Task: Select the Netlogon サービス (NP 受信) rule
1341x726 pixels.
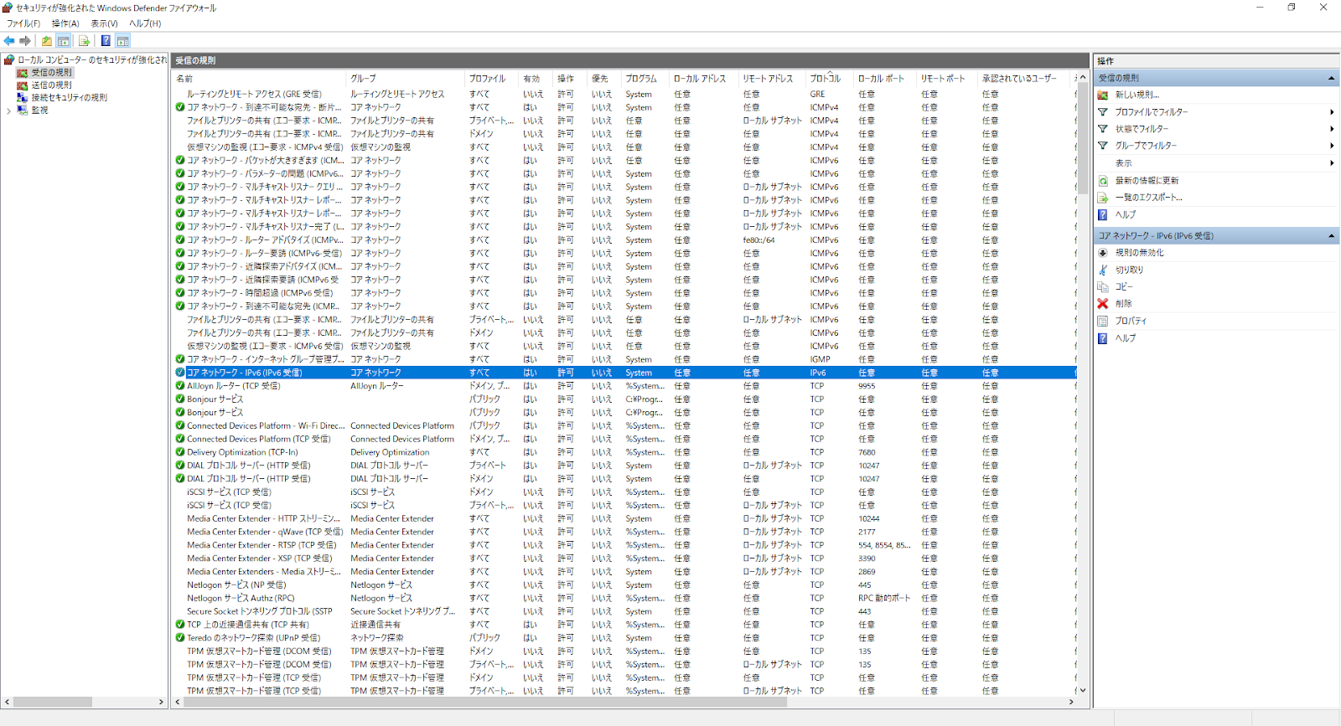Action: pos(236,585)
